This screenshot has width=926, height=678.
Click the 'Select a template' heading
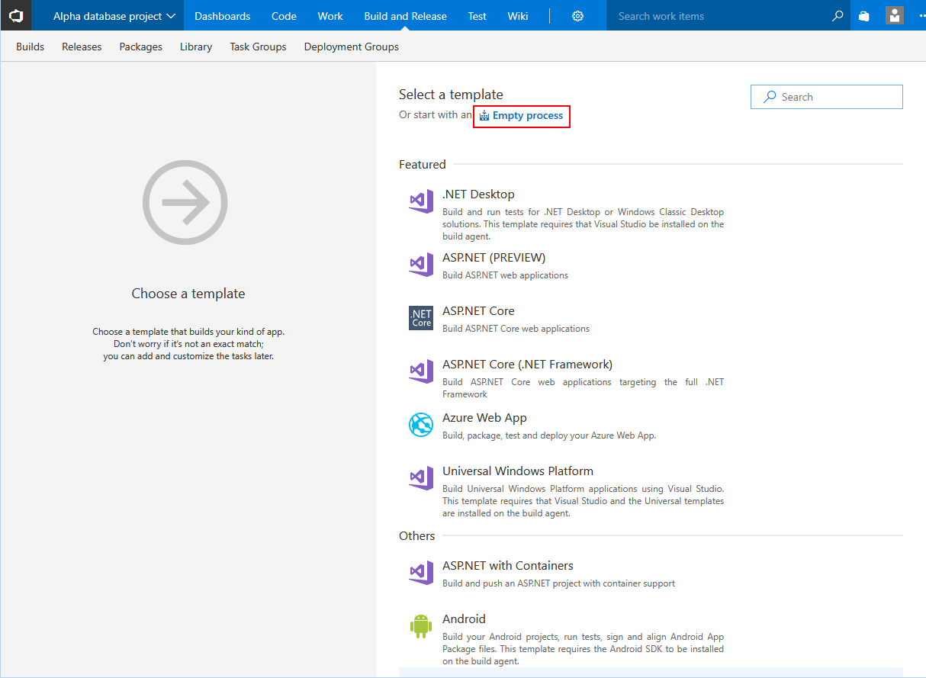click(x=451, y=95)
